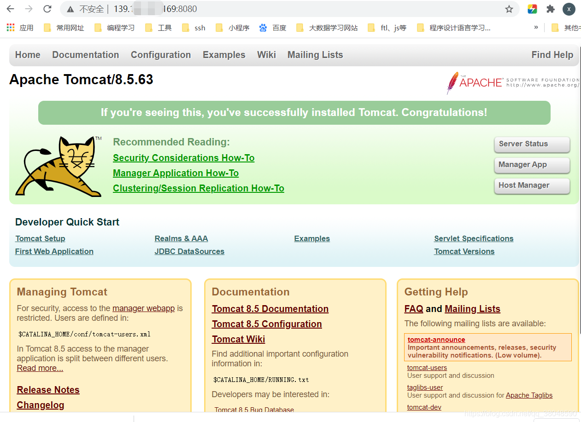This screenshot has height=422, width=581.
Task: Open the Servlet Specifications link
Action: pyautogui.click(x=474, y=238)
